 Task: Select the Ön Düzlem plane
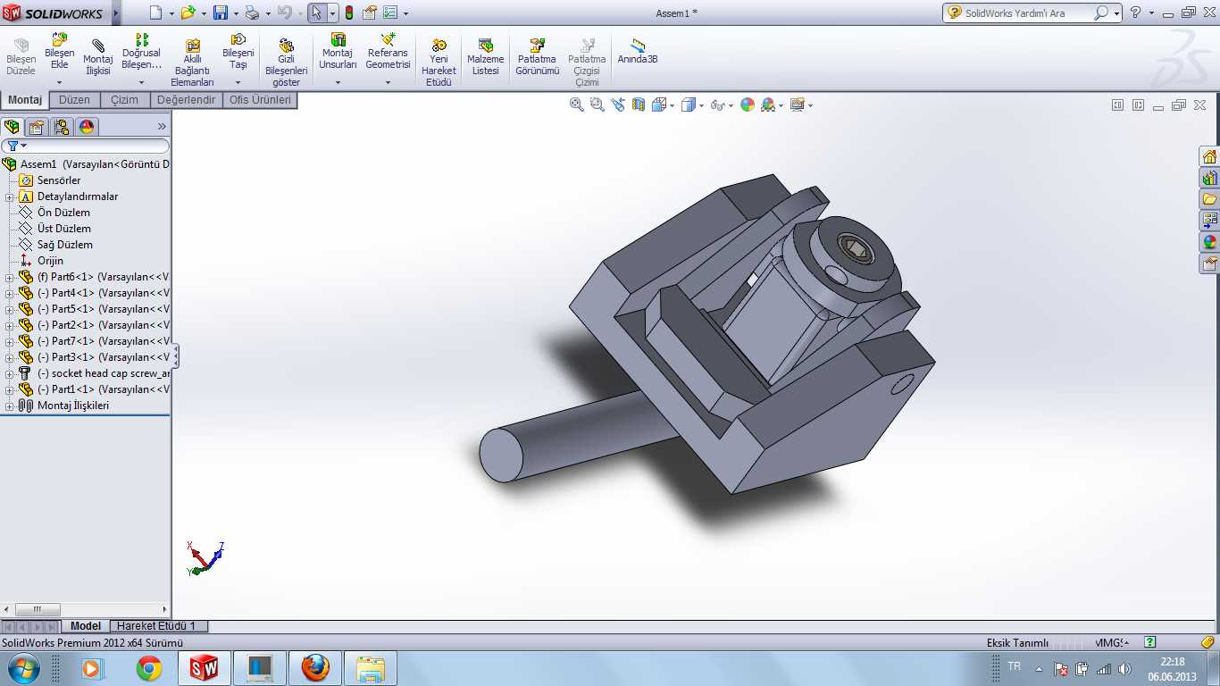pos(63,213)
